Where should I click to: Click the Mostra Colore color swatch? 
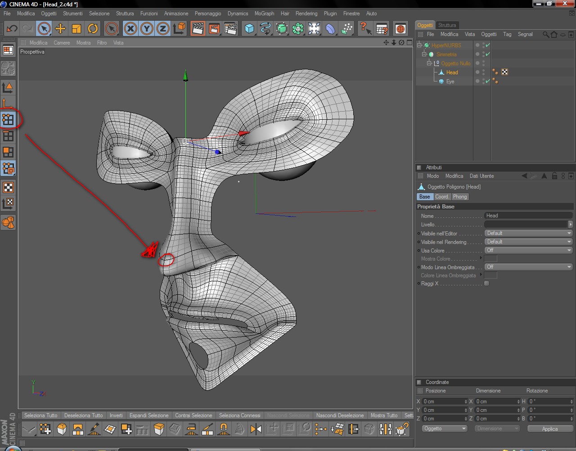click(490, 259)
